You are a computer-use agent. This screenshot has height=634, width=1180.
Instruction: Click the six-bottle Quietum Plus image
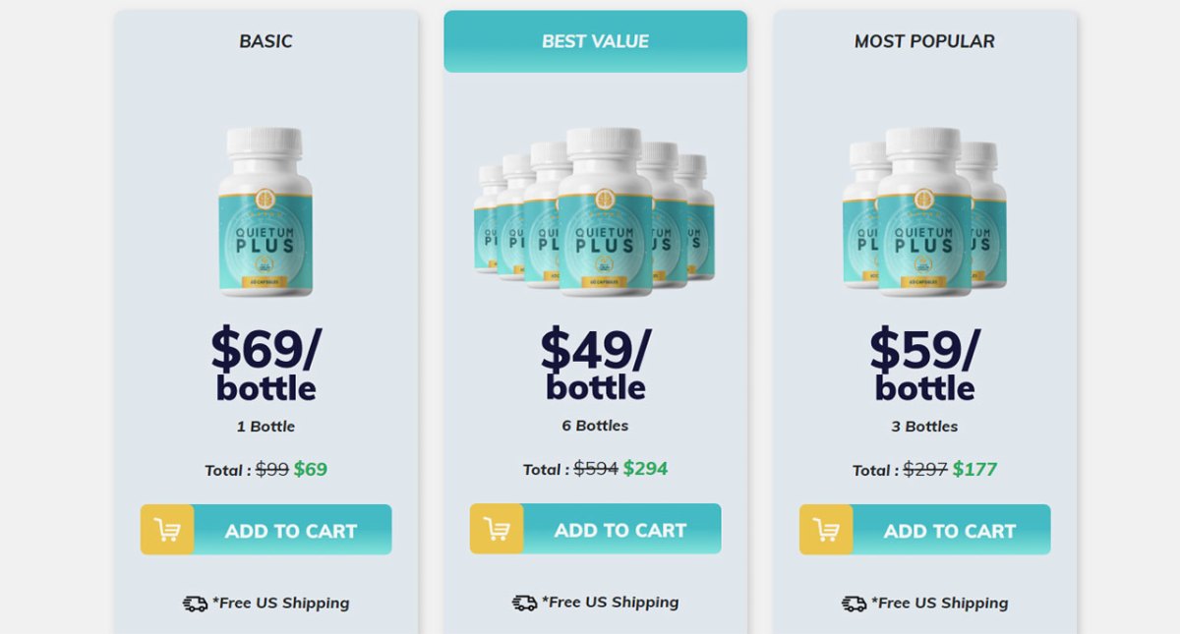pos(595,211)
